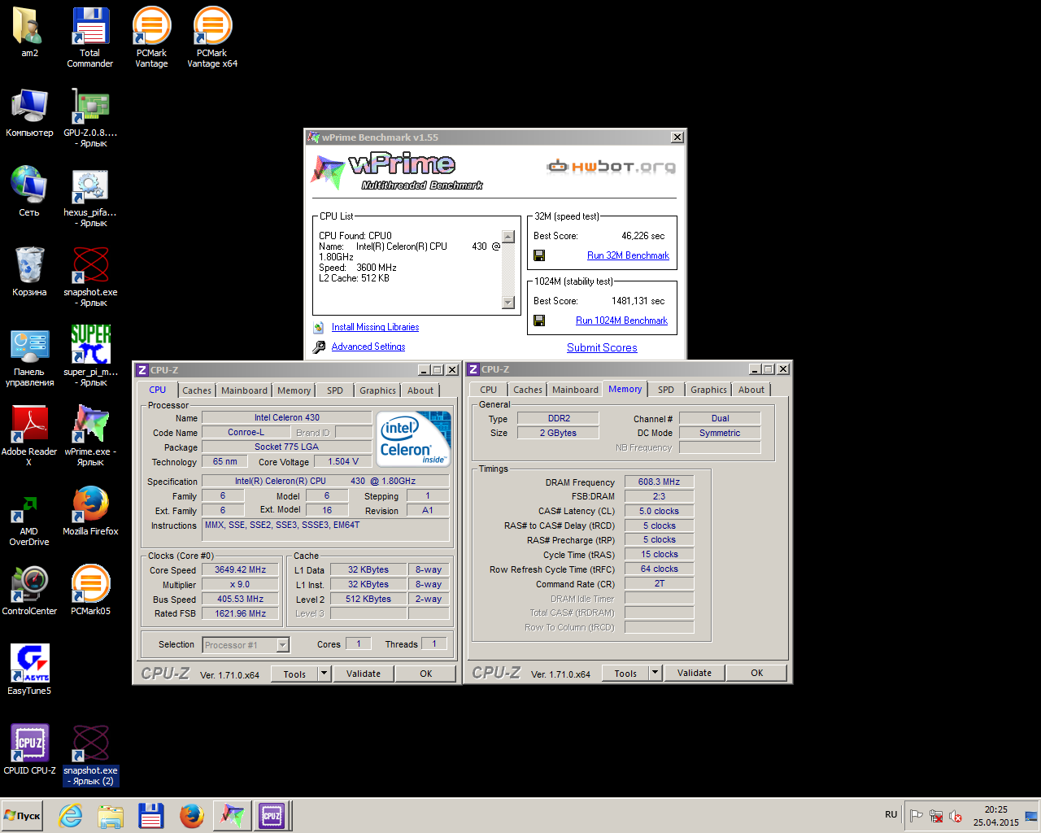Open Adobe Reader X desktop icon

click(29, 437)
